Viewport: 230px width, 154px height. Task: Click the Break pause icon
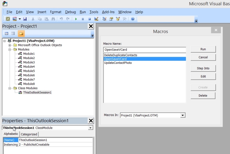(x=83, y=19)
